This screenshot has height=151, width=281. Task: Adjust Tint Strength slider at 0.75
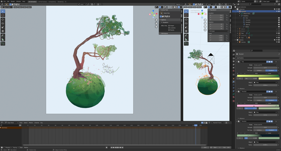click(x=265, y=68)
